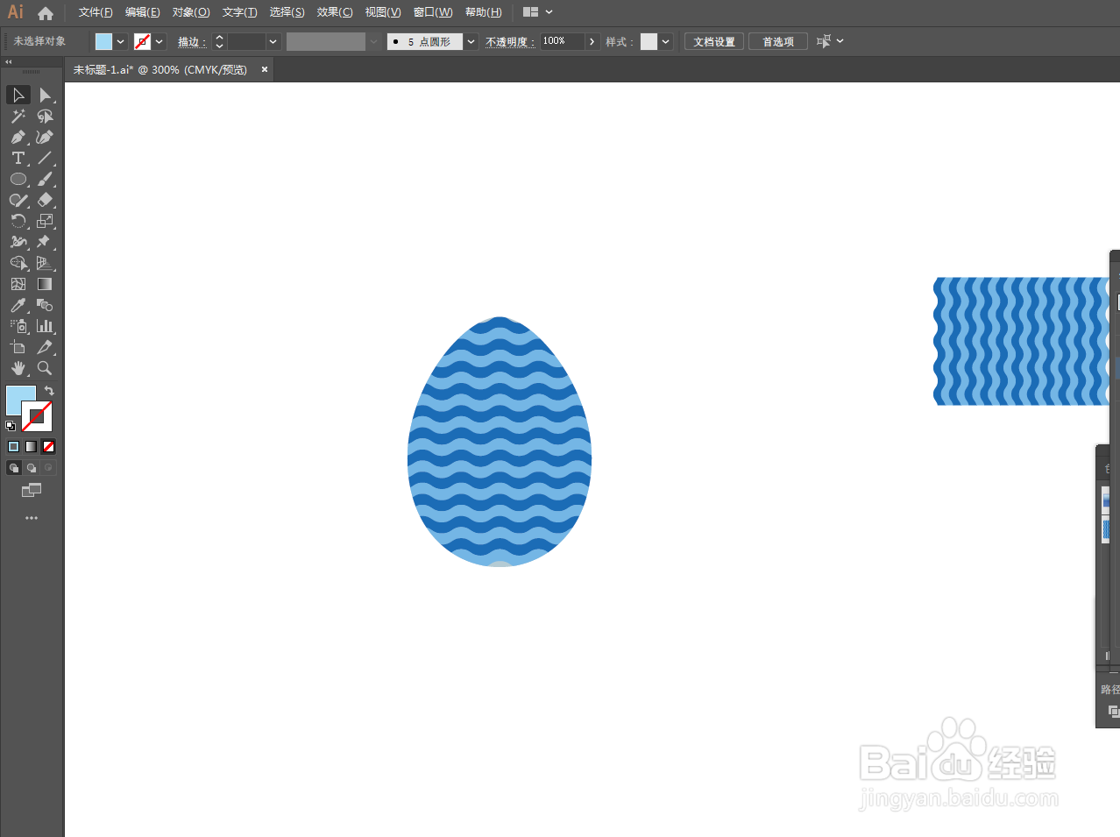Enable Draw Behind mode

[x=32, y=468]
